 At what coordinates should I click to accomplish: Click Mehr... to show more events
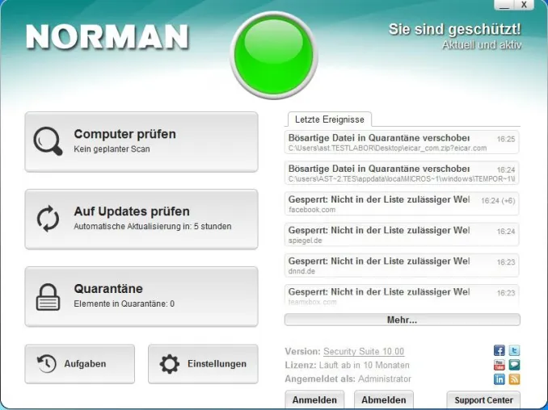[403, 320]
